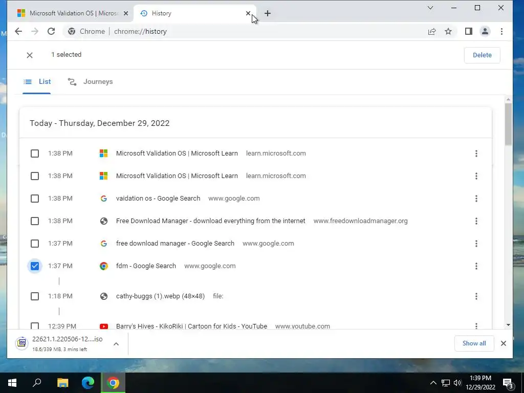Check the Barry's Hives YouTube entry
Viewport: 524px width, 393px height.
point(35,325)
